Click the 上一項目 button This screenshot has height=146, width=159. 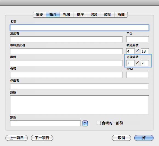[16, 138]
